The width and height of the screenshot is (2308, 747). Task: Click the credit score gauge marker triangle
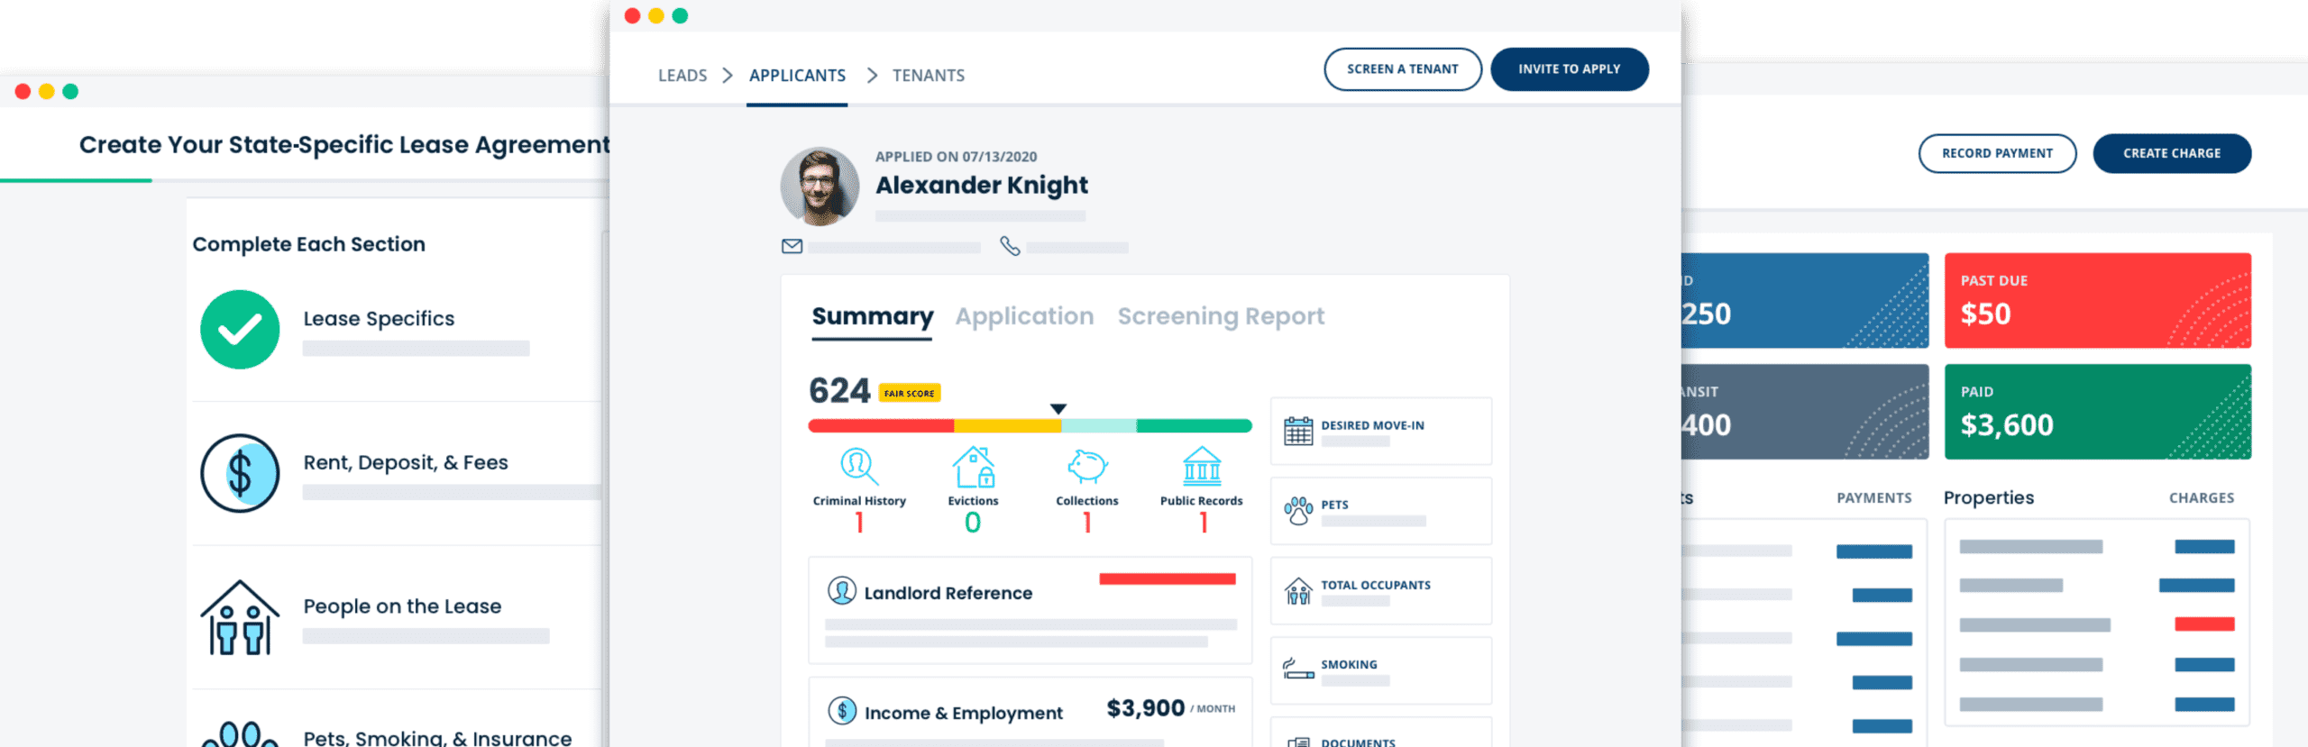pos(1058,409)
